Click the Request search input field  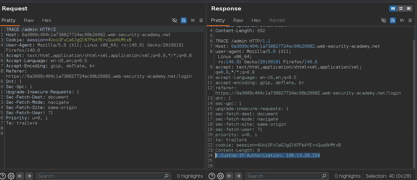pyautogui.click(x=103, y=176)
